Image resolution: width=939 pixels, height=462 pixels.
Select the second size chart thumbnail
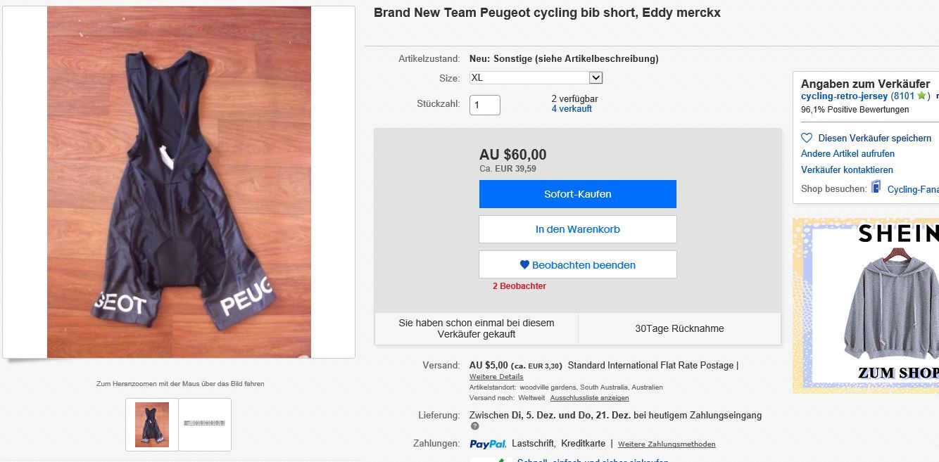(204, 423)
